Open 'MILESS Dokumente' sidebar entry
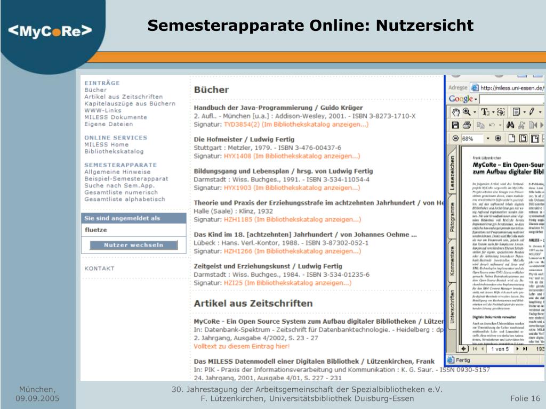The height and width of the screenshot is (409, 546). (116, 117)
